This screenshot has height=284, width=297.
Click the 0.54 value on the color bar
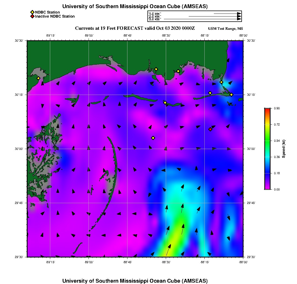[277, 141]
